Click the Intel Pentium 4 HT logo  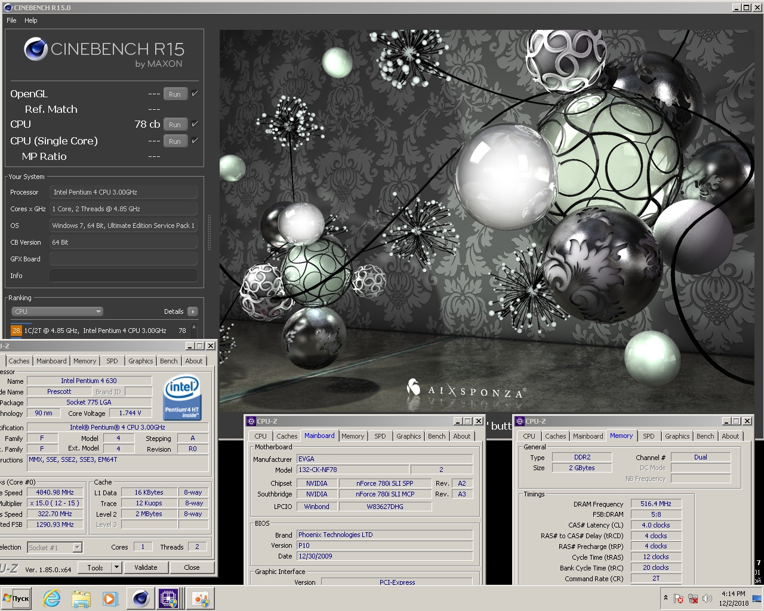pyautogui.click(x=183, y=397)
